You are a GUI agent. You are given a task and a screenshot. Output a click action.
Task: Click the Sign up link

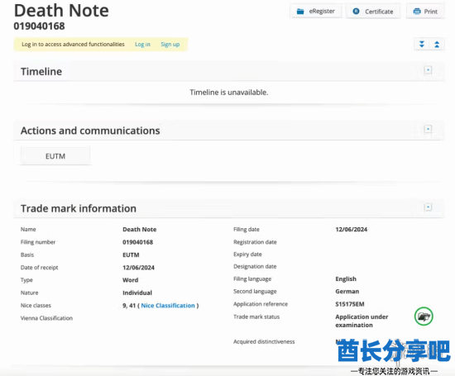pos(170,45)
